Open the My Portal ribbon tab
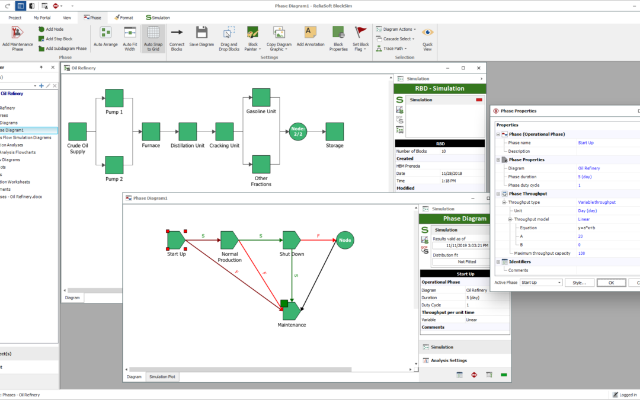This screenshot has height=400, width=640. (x=42, y=18)
